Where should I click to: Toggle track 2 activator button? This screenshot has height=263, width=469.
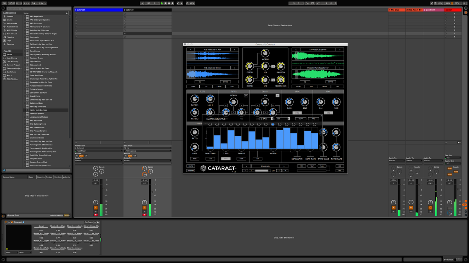point(144,208)
